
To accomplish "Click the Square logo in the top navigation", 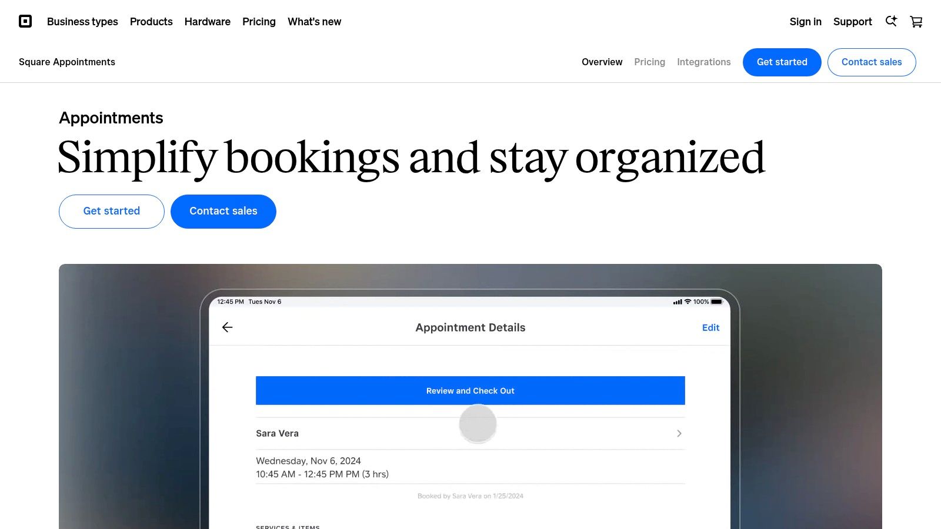I will 25,21.
